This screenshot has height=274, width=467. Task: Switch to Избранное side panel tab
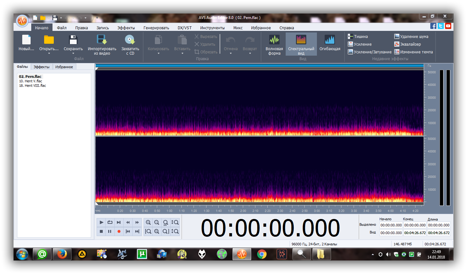[64, 67]
